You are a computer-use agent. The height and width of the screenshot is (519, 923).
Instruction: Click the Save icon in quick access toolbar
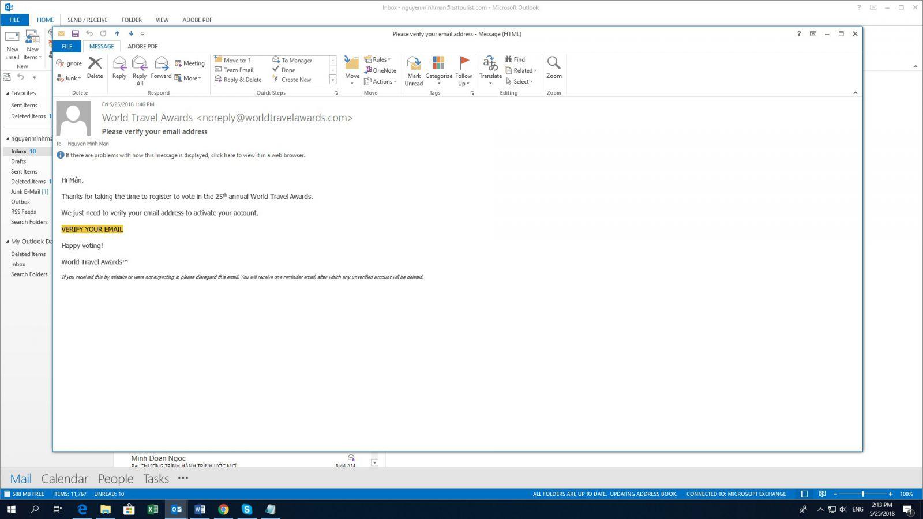tap(75, 34)
